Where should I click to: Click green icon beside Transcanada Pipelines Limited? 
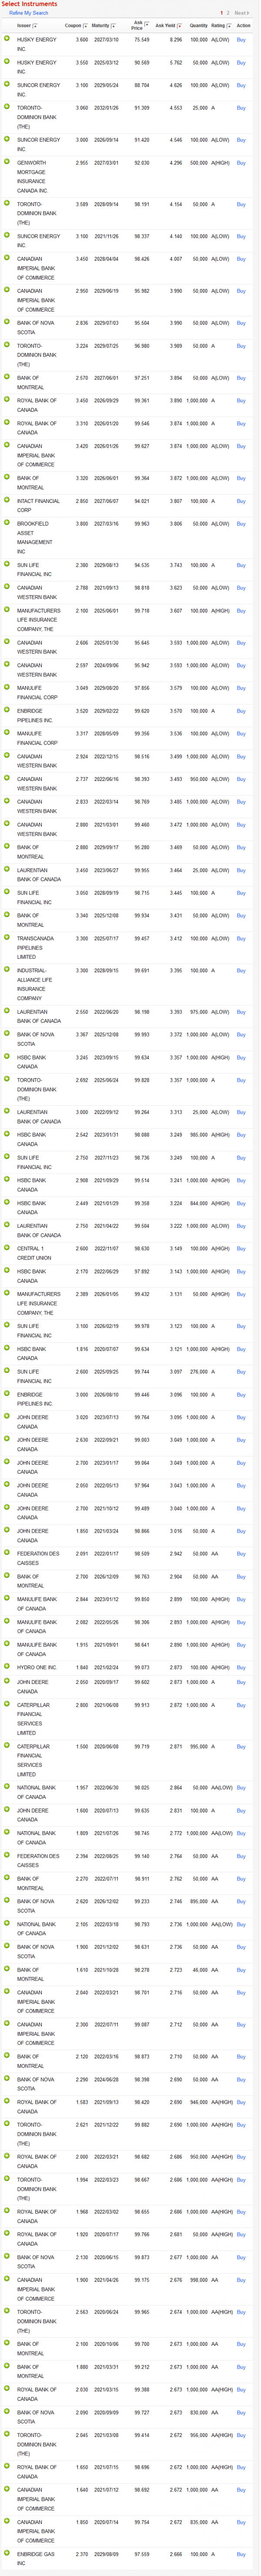tap(7, 937)
